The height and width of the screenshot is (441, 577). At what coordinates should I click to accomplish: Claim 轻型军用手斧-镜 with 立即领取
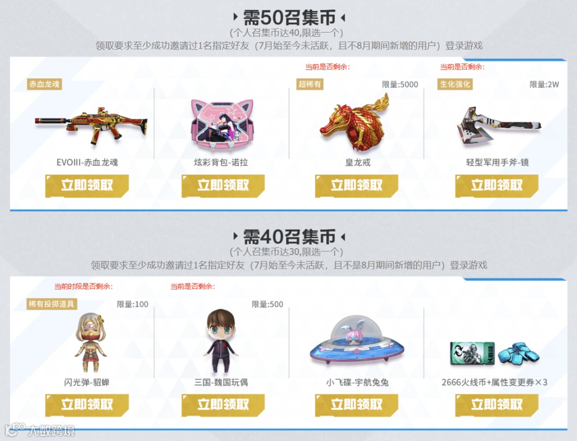pos(497,186)
